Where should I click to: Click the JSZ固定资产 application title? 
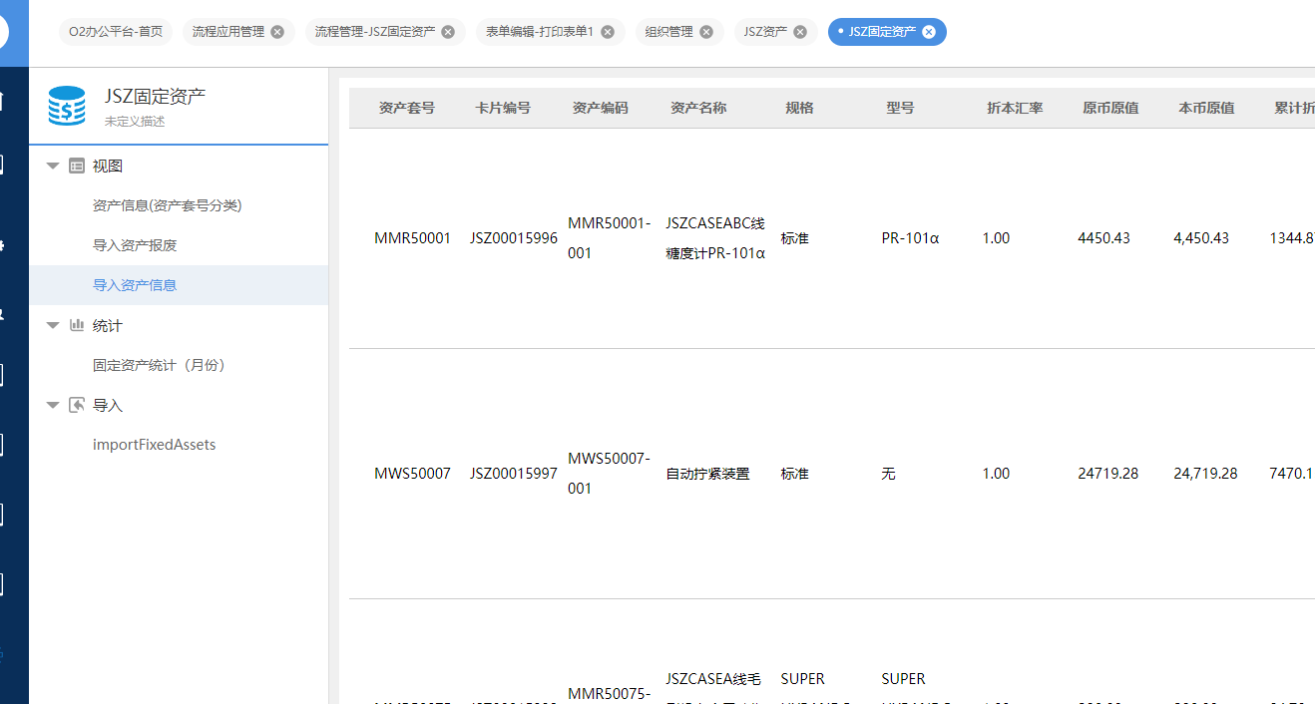[x=156, y=97]
